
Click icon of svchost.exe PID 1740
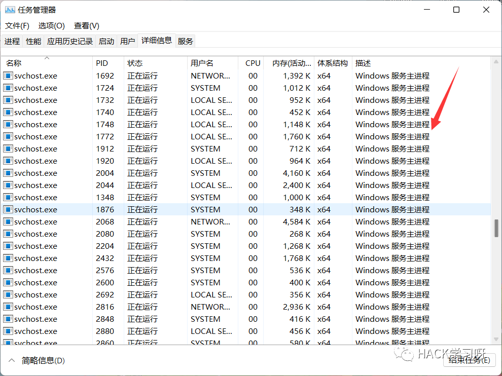pos(8,112)
